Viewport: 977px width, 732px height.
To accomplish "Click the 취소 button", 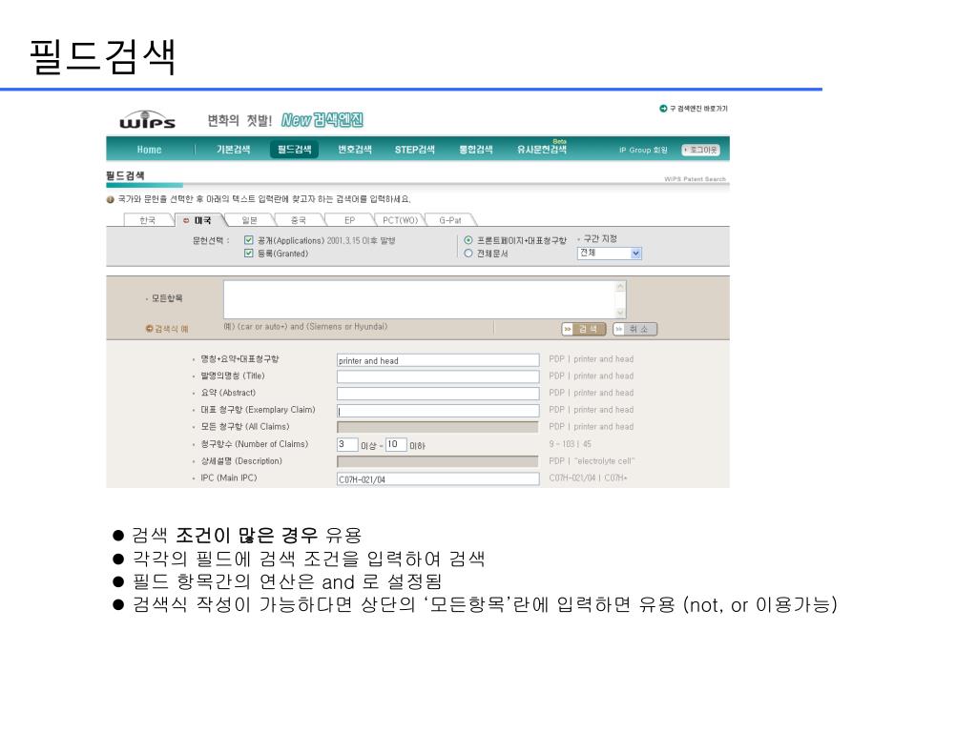I will click(x=634, y=329).
